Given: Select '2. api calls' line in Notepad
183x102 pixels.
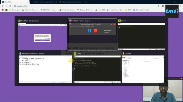Looking at the screenshot, I should (24, 60).
